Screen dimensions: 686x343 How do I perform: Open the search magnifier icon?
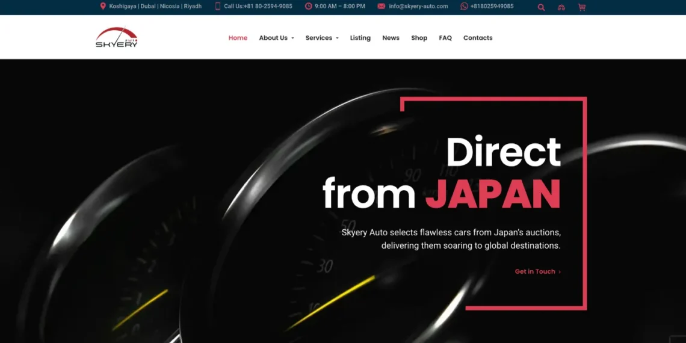click(541, 7)
